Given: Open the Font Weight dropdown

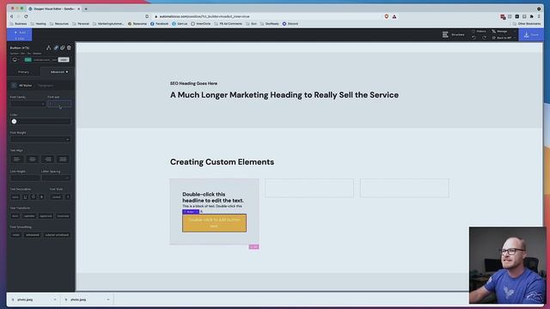Looking at the screenshot, I should click(x=40, y=139).
